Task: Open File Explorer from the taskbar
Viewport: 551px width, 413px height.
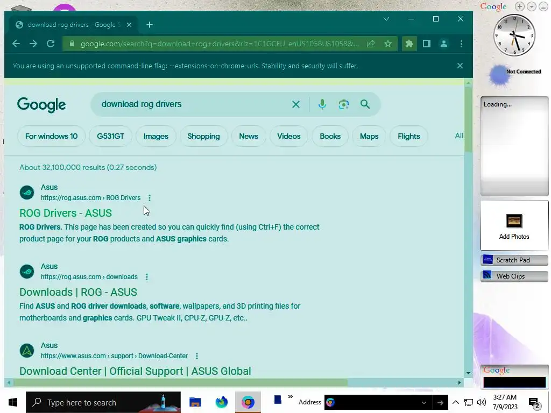Action: [x=195, y=402]
